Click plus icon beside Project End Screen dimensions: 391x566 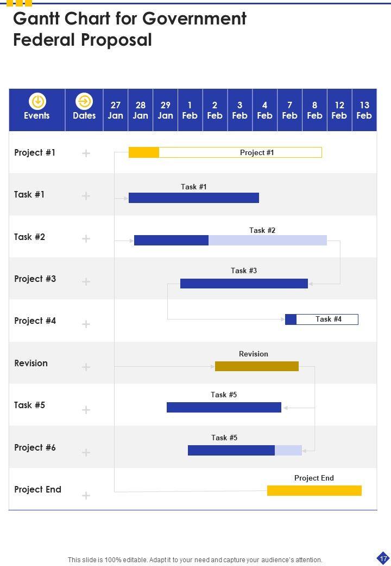pos(86,495)
